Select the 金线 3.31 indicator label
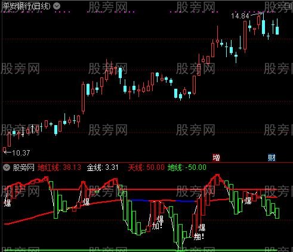Image resolution: width=293 pixels, height=252 pixels. pos(103,167)
